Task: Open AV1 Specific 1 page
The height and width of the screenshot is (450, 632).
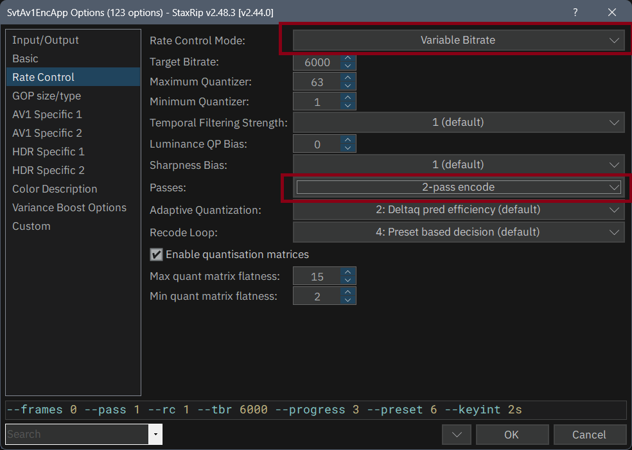Action: (73, 114)
